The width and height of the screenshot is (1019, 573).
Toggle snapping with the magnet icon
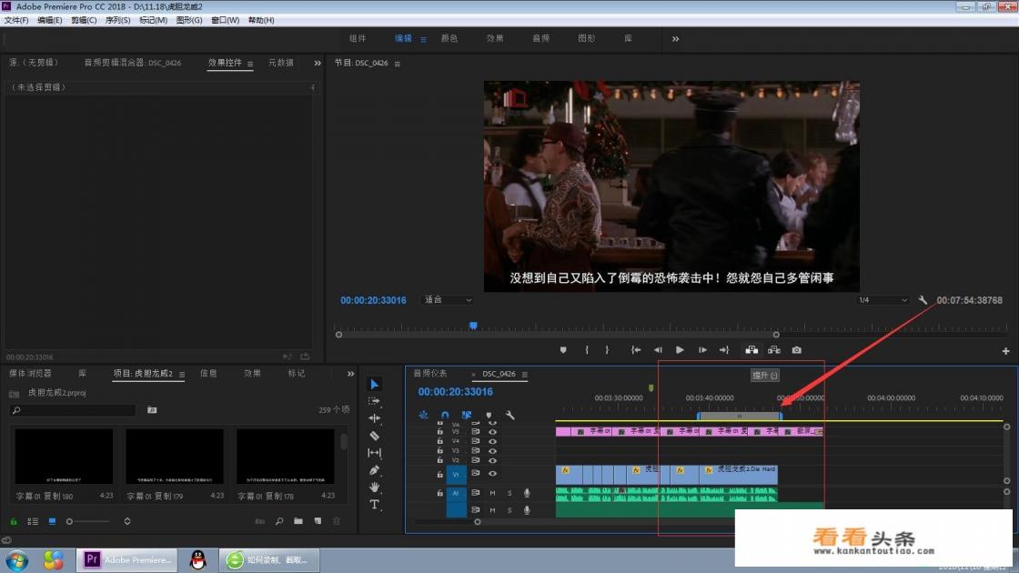445,414
